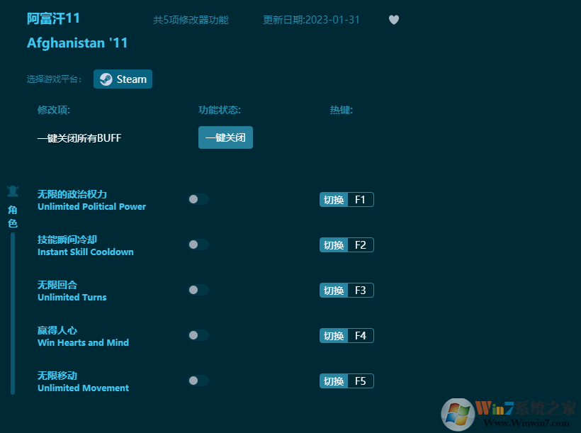Viewport: 581px width, 433px height.
Task: Click 切换 button for F2 hotkey
Action: [x=334, y=245]
